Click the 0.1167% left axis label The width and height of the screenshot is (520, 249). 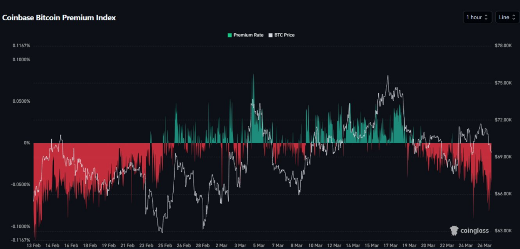22,46
